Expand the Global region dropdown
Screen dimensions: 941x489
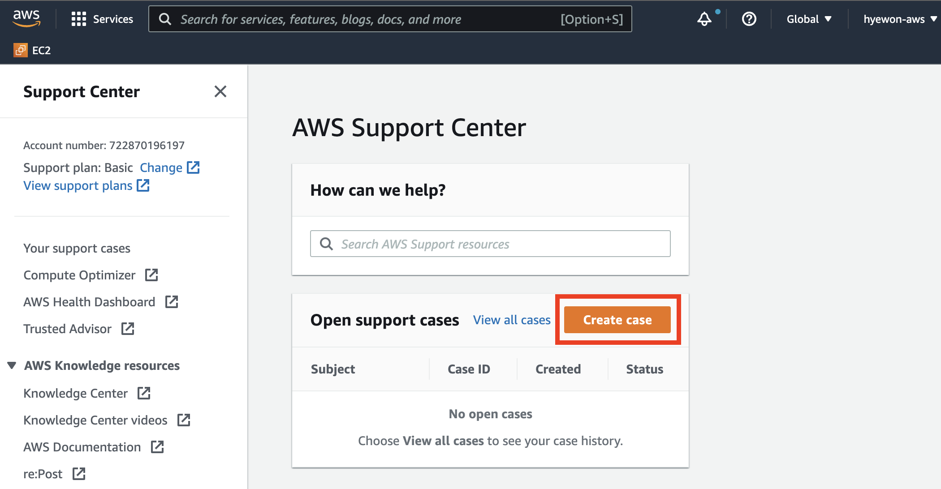pos(809,19)
